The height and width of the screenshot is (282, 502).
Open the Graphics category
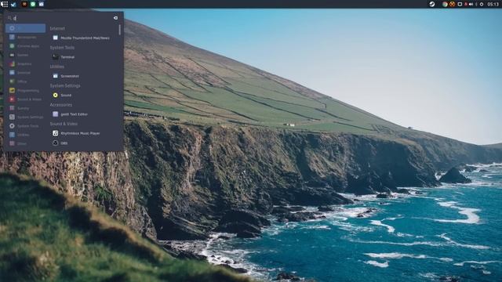(x=25, y=64)
